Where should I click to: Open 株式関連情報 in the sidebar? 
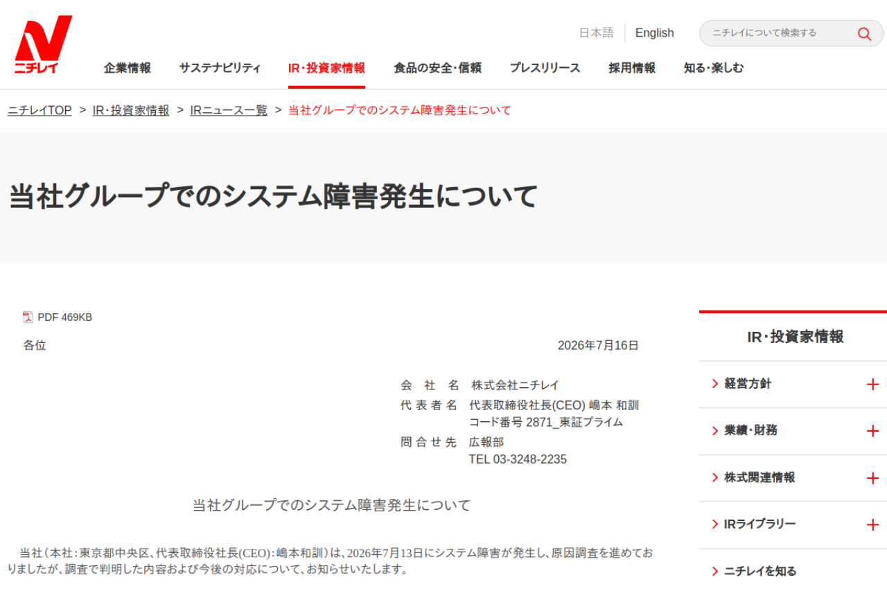tap(759, 477)
